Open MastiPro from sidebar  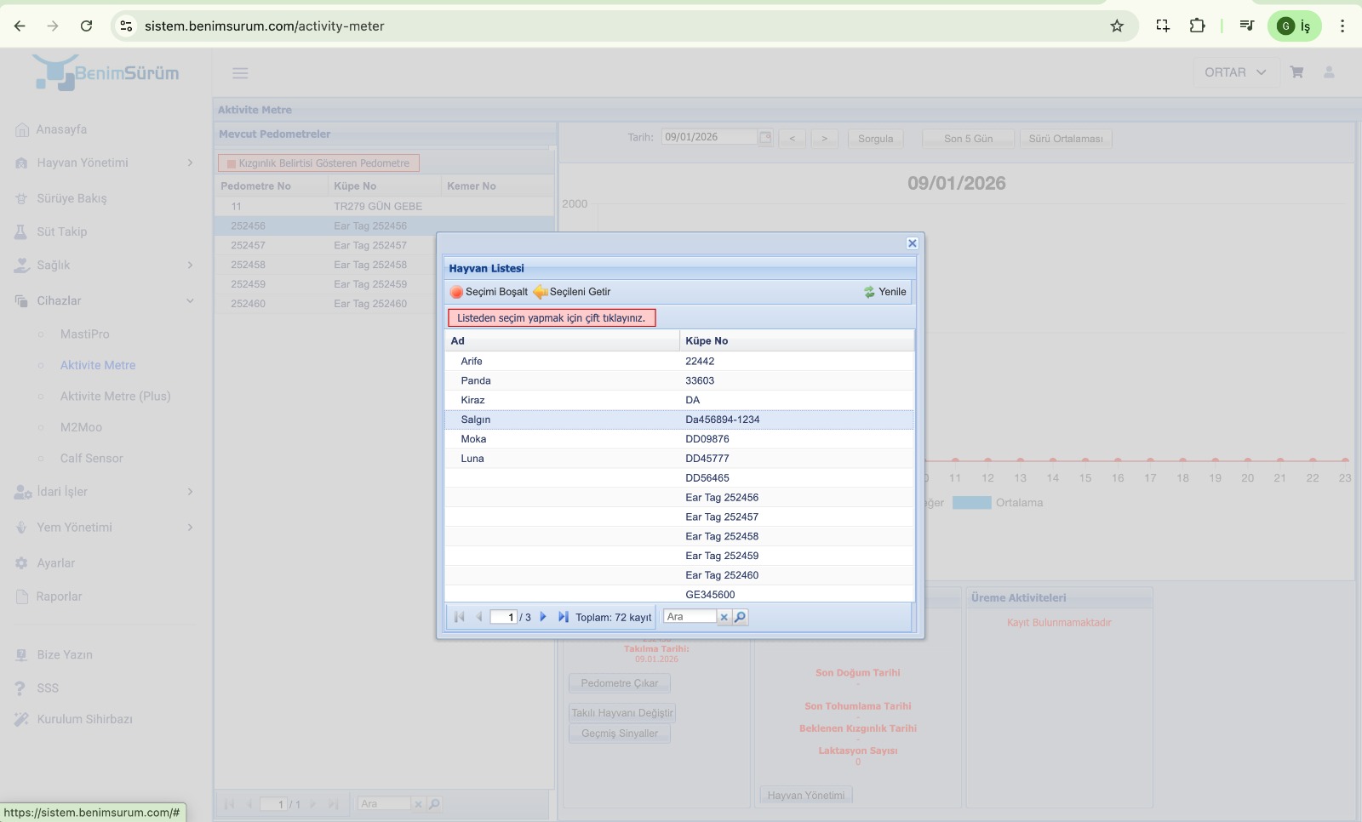pos(84,334)
